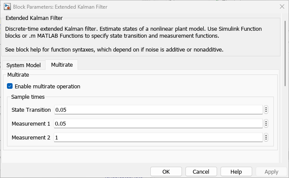Click the Cancel button
This screenshot has width=289, height=178.
click(201, 172)
